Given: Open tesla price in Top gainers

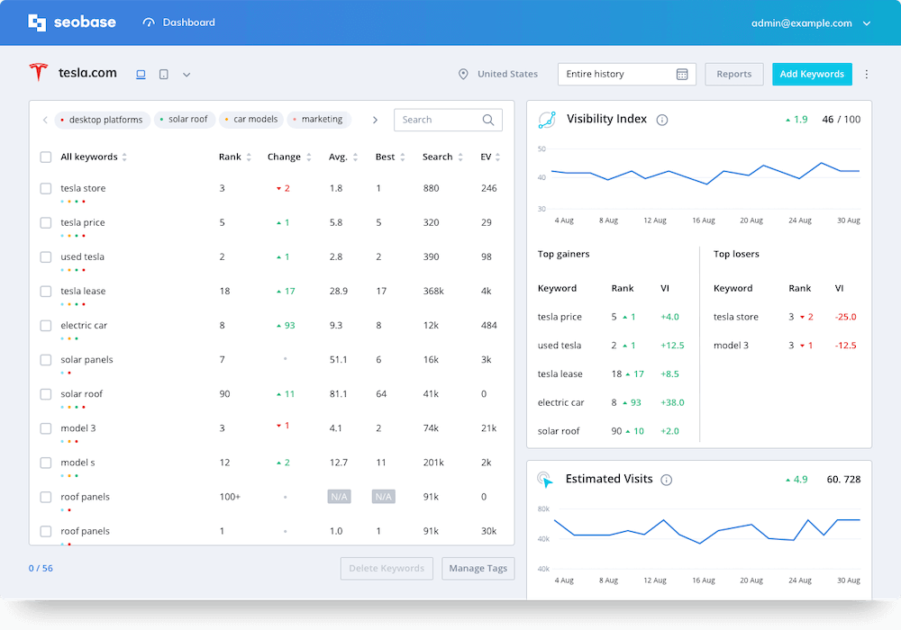Looking at the screenshot, I should [x=560, y=317].
